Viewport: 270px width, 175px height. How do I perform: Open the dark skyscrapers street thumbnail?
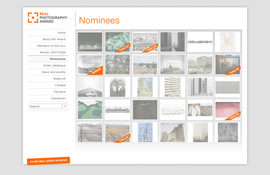tap(172, 42)
